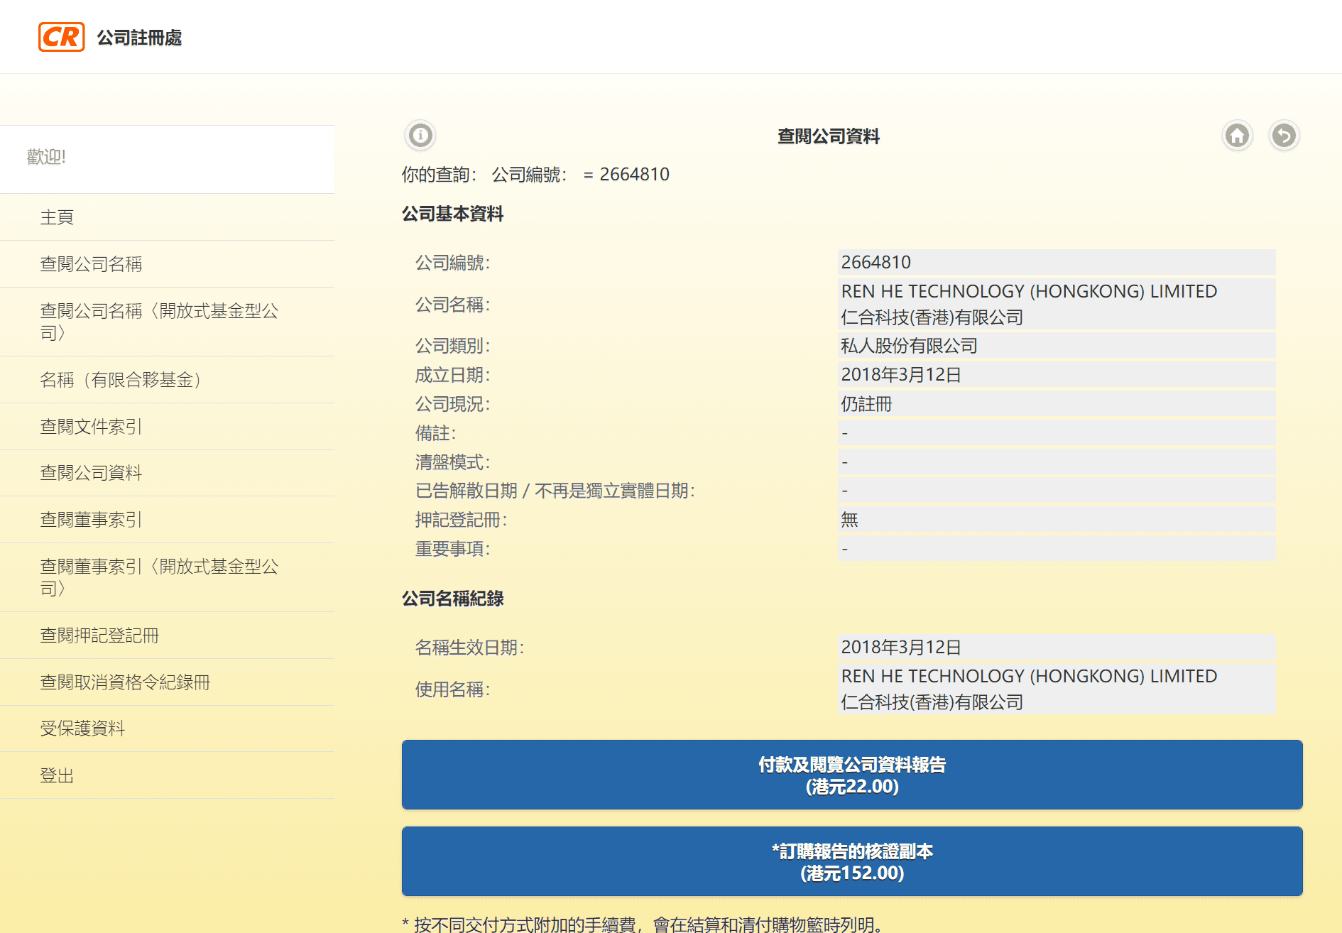This screenshot has height=933, width=1342.
Task: Click the 已告解散日期 label
Action: (555, 491)
